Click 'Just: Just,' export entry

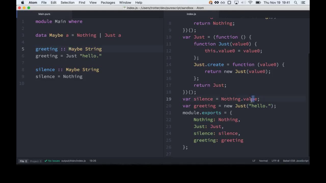pyautogui.click(x=209, y=126)
